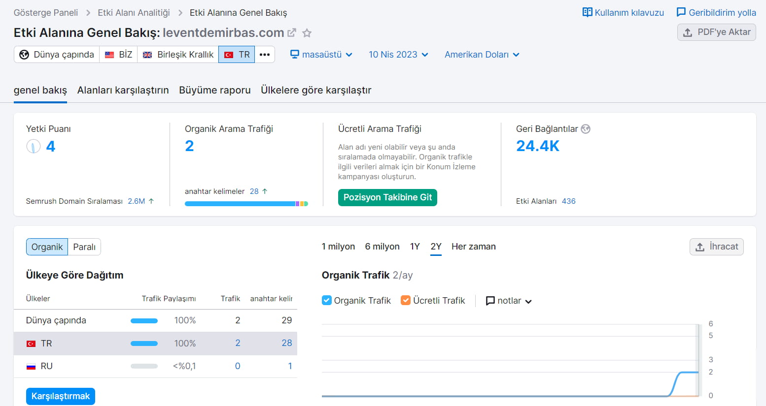
Task: Click the monitor icon beside masaüstü
Action: coord(295,54)
